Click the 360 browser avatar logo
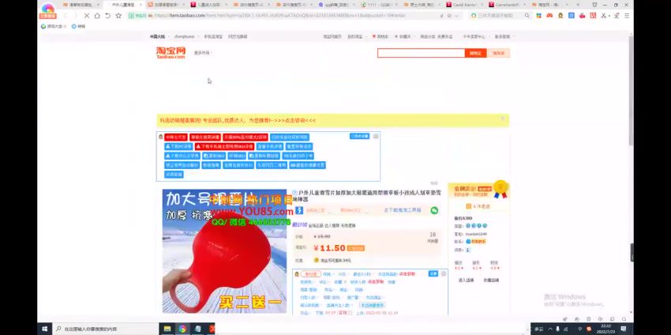Image resolution: width=671 pixels, height=335 pixels. coord(48,9)
